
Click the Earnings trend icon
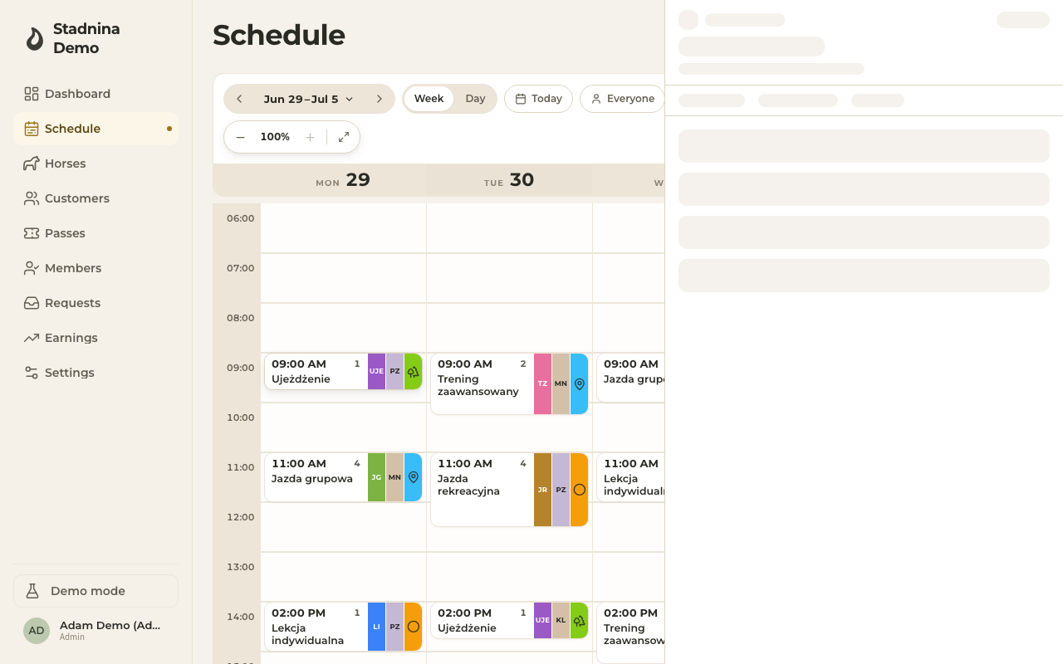pos(32,338)
